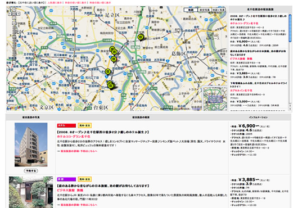The height and width of the screenshot is (208, 298).
Task: Click the yellow badge next to the ホテル tag
Action: tap(85, 125)
